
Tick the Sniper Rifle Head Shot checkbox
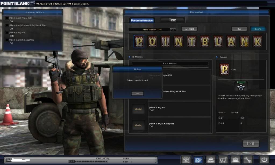[x=7, y=25]
